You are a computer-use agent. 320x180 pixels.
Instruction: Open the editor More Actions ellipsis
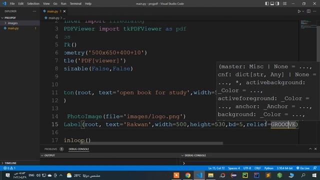314,11
